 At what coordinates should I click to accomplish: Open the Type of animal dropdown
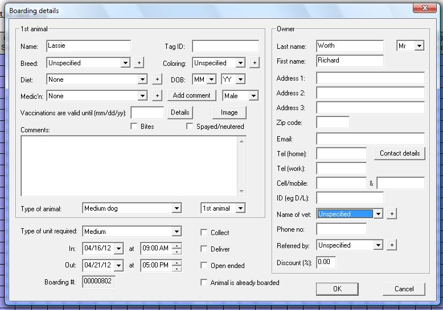177,208
